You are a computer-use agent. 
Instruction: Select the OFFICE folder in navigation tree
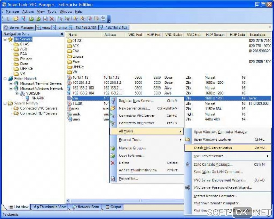[27, 69]
